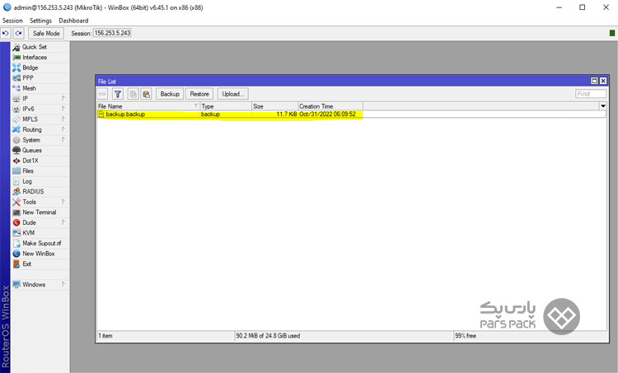Open the Interfaces panel
This screenshot has width=618, height=373.
coord(34,58)
